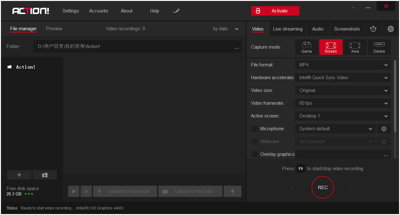400x215 pixels.
Task: Click the Activate button
Action: (x=275, y=11)
